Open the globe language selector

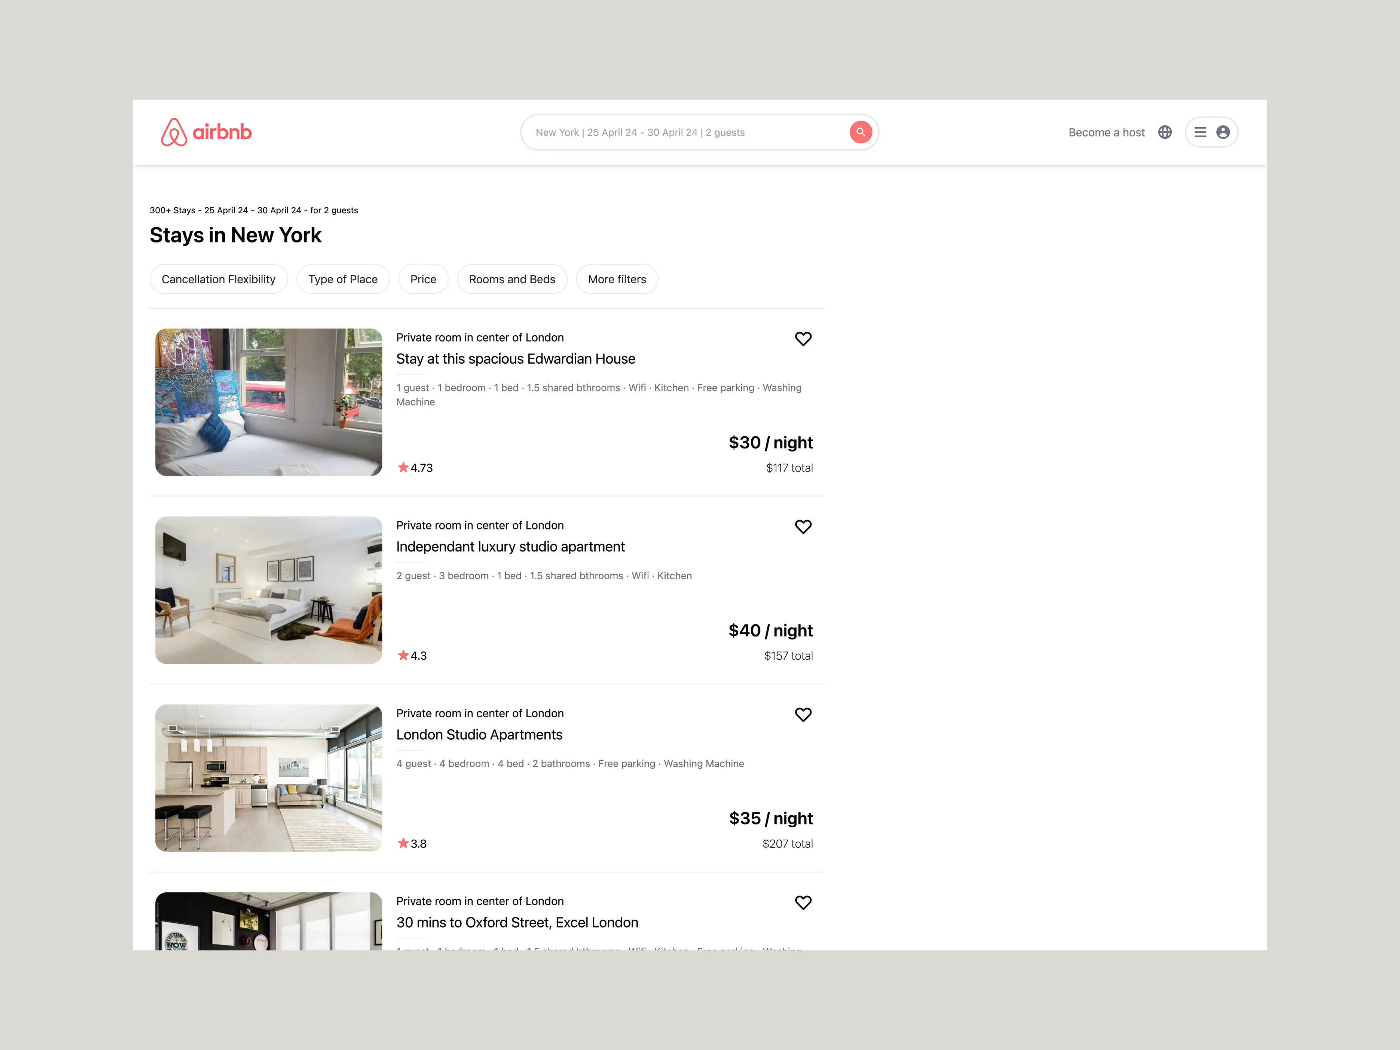1164,132
